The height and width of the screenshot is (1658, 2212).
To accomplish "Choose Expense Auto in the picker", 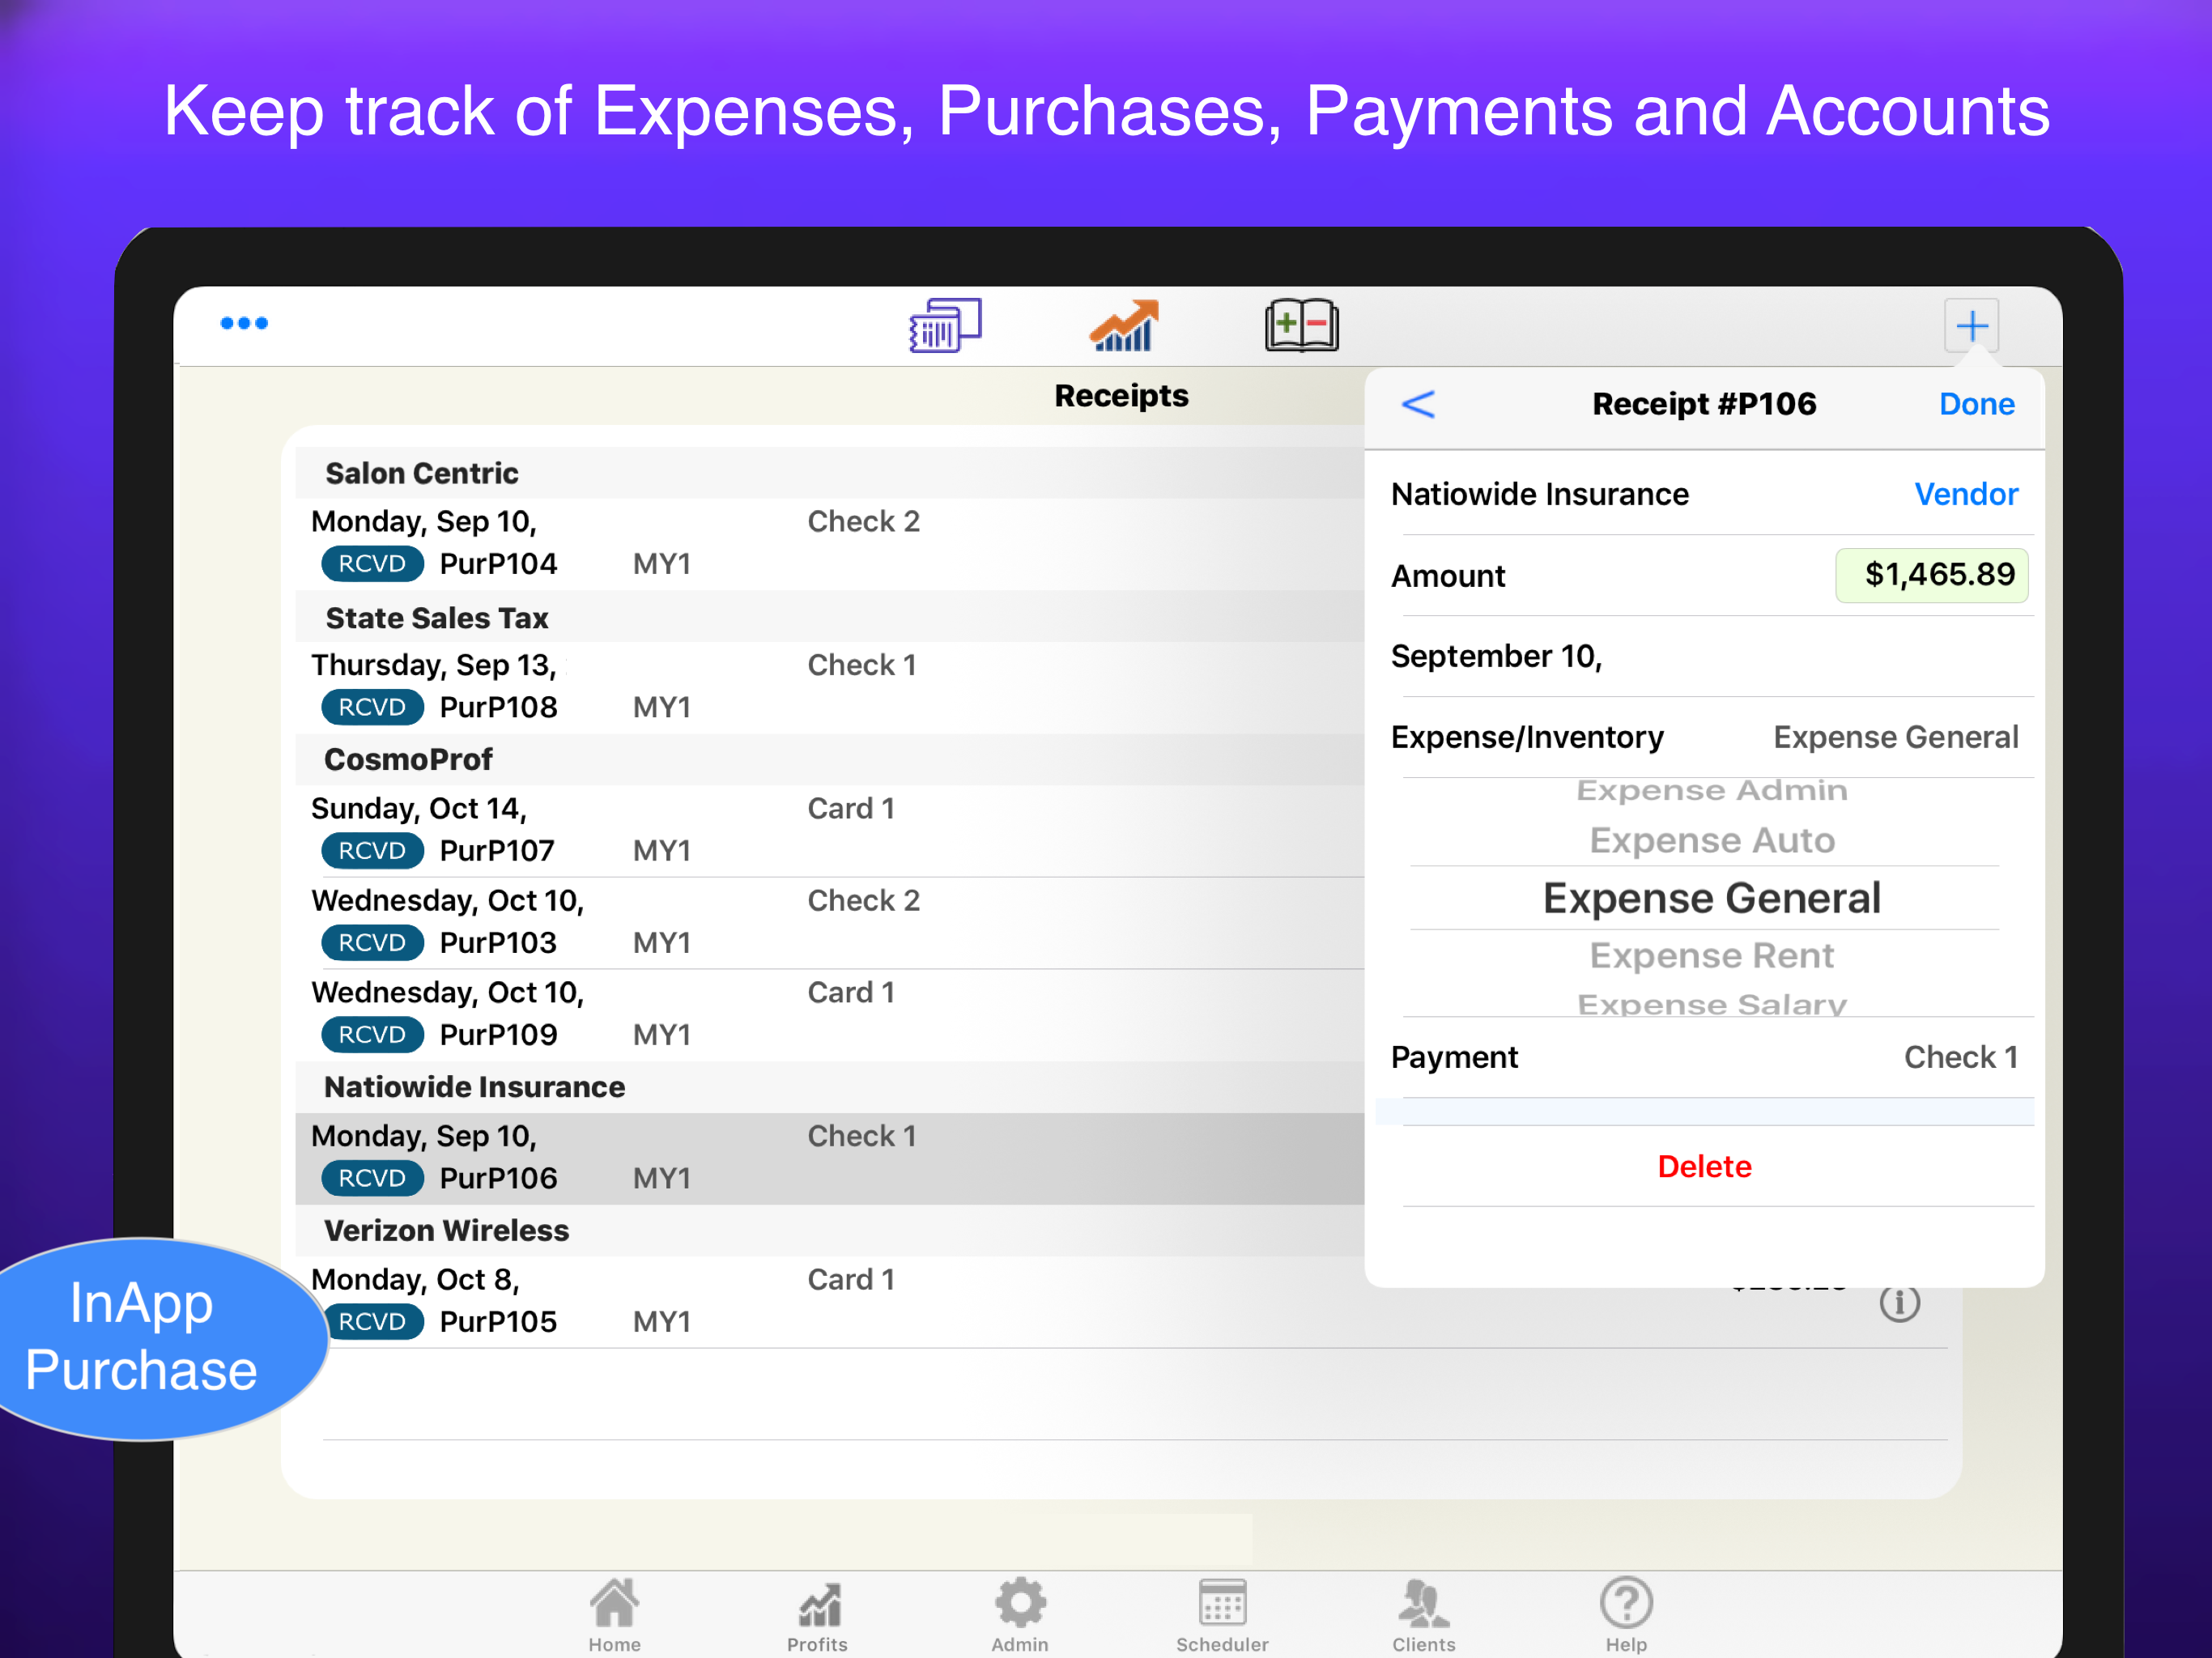I will [1711, 841].
